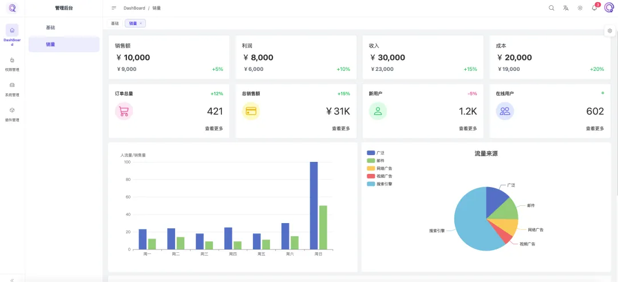Click the shopping cart icon in 订单总量 card
618x282 pixels.
(x=124, y=111)
